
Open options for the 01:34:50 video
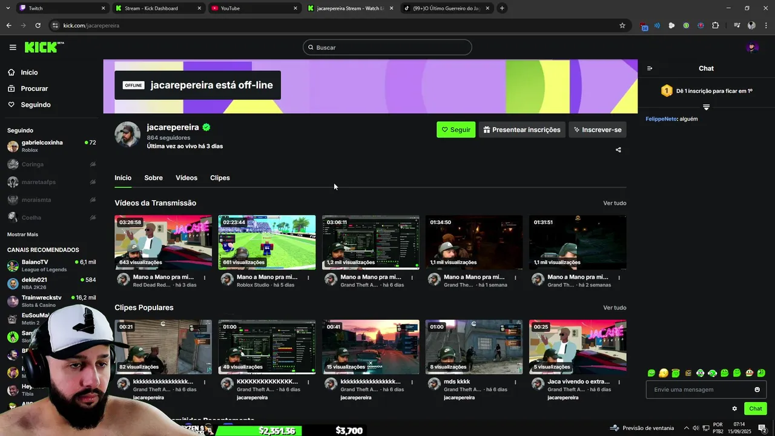[x=515, y=278]
